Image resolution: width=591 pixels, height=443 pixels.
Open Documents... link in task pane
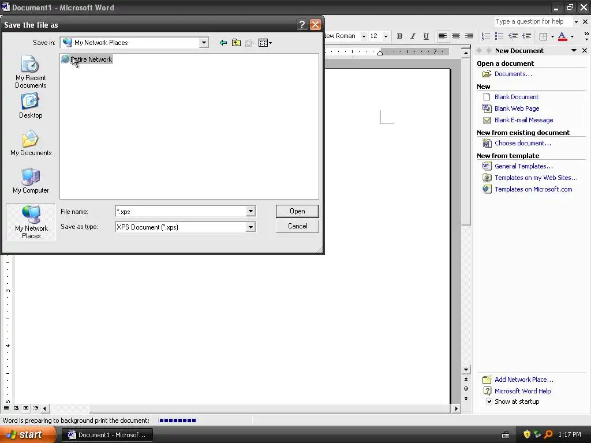point(513,74)
